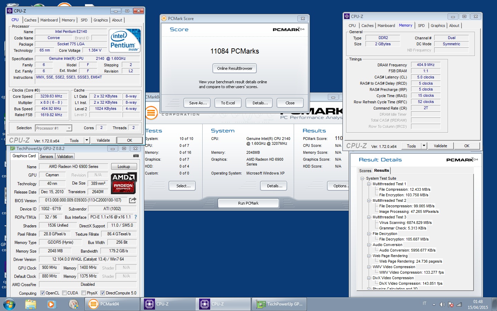Click the BIOS version share/export icon
Viewport: 497px width, 311px height.
tap(133, 200)
